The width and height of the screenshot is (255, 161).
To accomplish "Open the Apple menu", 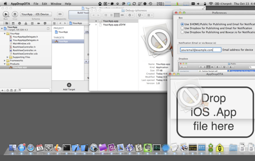I will 5,4.
